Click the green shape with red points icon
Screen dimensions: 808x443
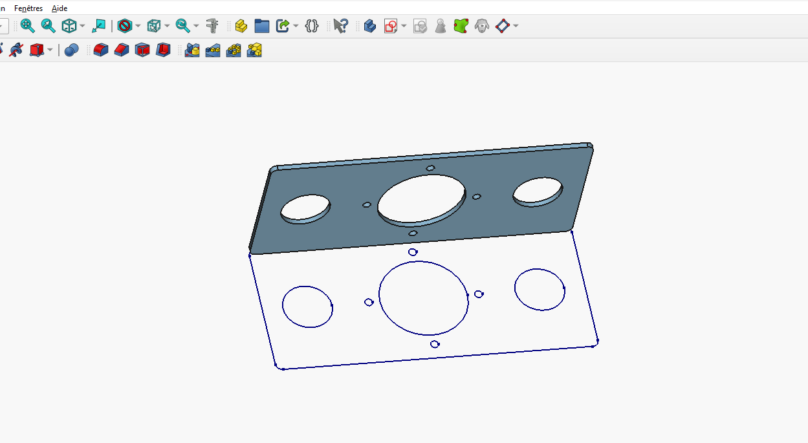[461, 26]
